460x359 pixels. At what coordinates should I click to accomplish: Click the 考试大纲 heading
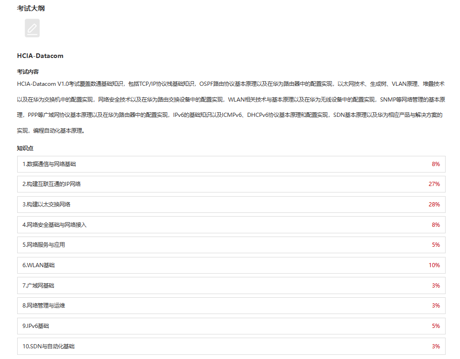[31, 8]
